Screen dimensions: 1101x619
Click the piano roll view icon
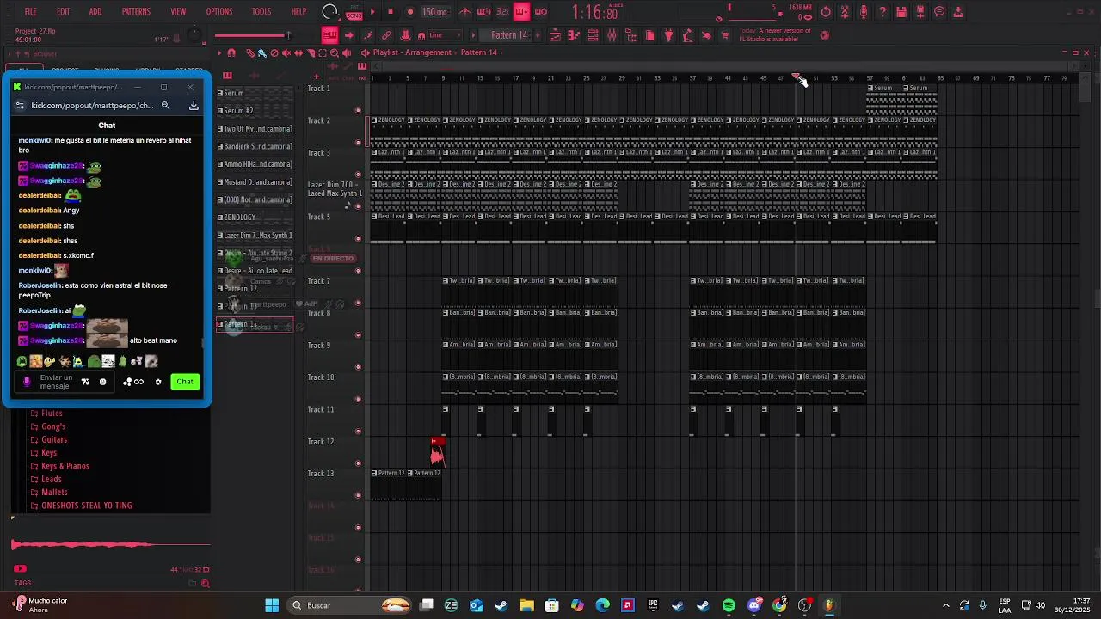tap(573, 35)
